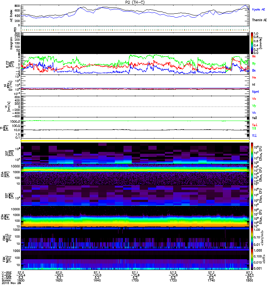Click the blue Npot legend label
270x288 pixels.
click(x=256, y=92)
